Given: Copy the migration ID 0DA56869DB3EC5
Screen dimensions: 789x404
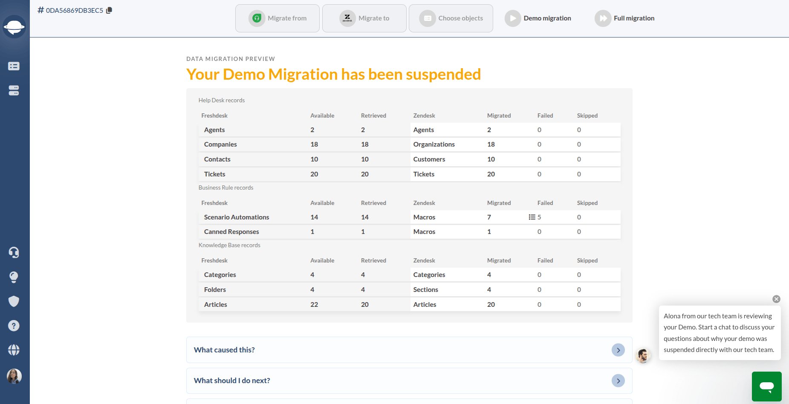Looking at the screenshot, I should pos(109,10).
